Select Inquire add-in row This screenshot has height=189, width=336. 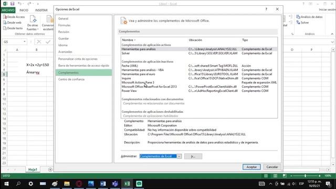pos(199,78)
